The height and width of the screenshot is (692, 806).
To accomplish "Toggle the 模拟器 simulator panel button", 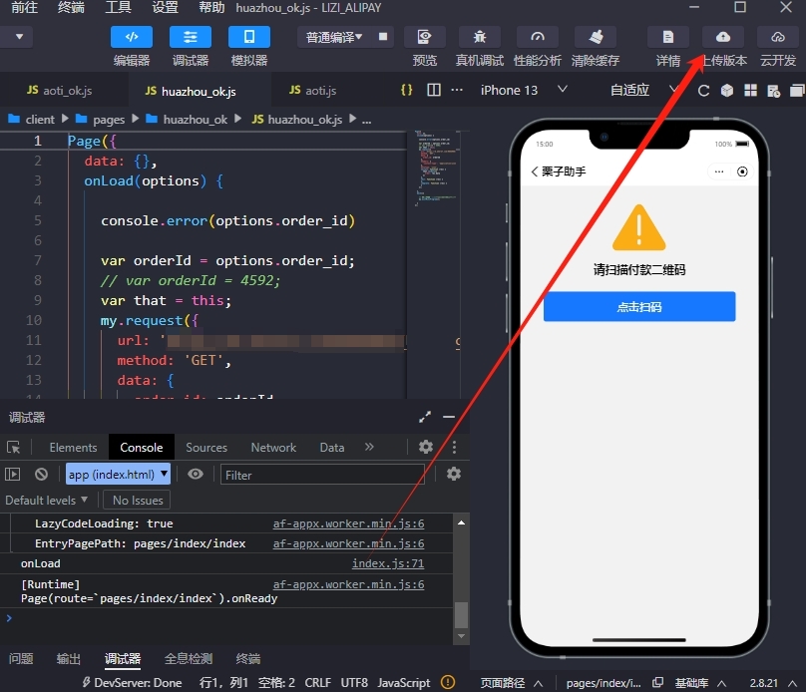I will point(248,38).
